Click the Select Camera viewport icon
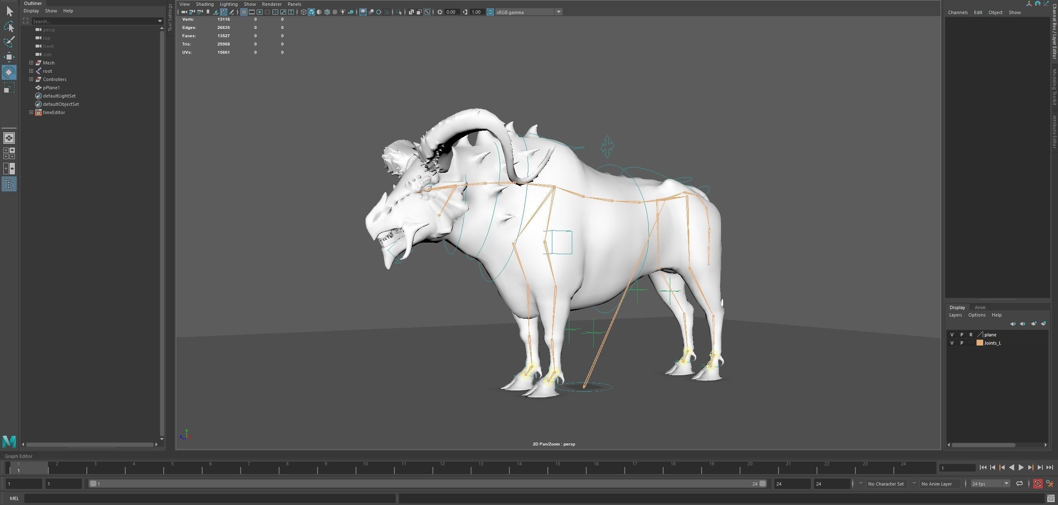Screen dimensions: 1058x505 pos(184,12)
